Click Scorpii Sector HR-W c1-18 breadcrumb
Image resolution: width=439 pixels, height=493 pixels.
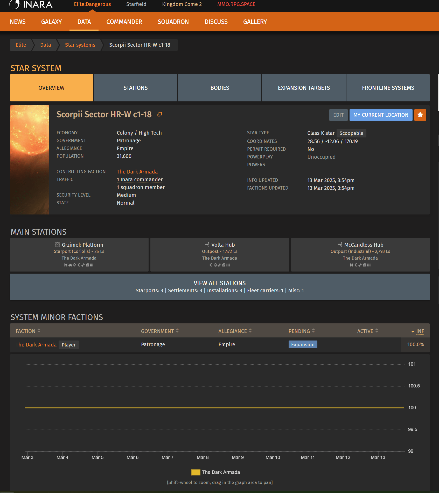point(140,45)
